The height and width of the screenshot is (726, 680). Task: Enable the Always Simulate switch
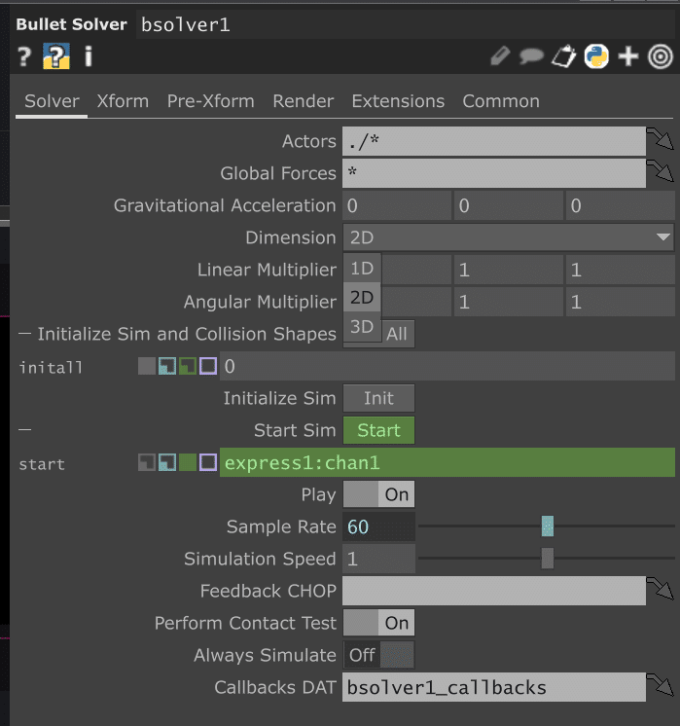tap(378, 655)
